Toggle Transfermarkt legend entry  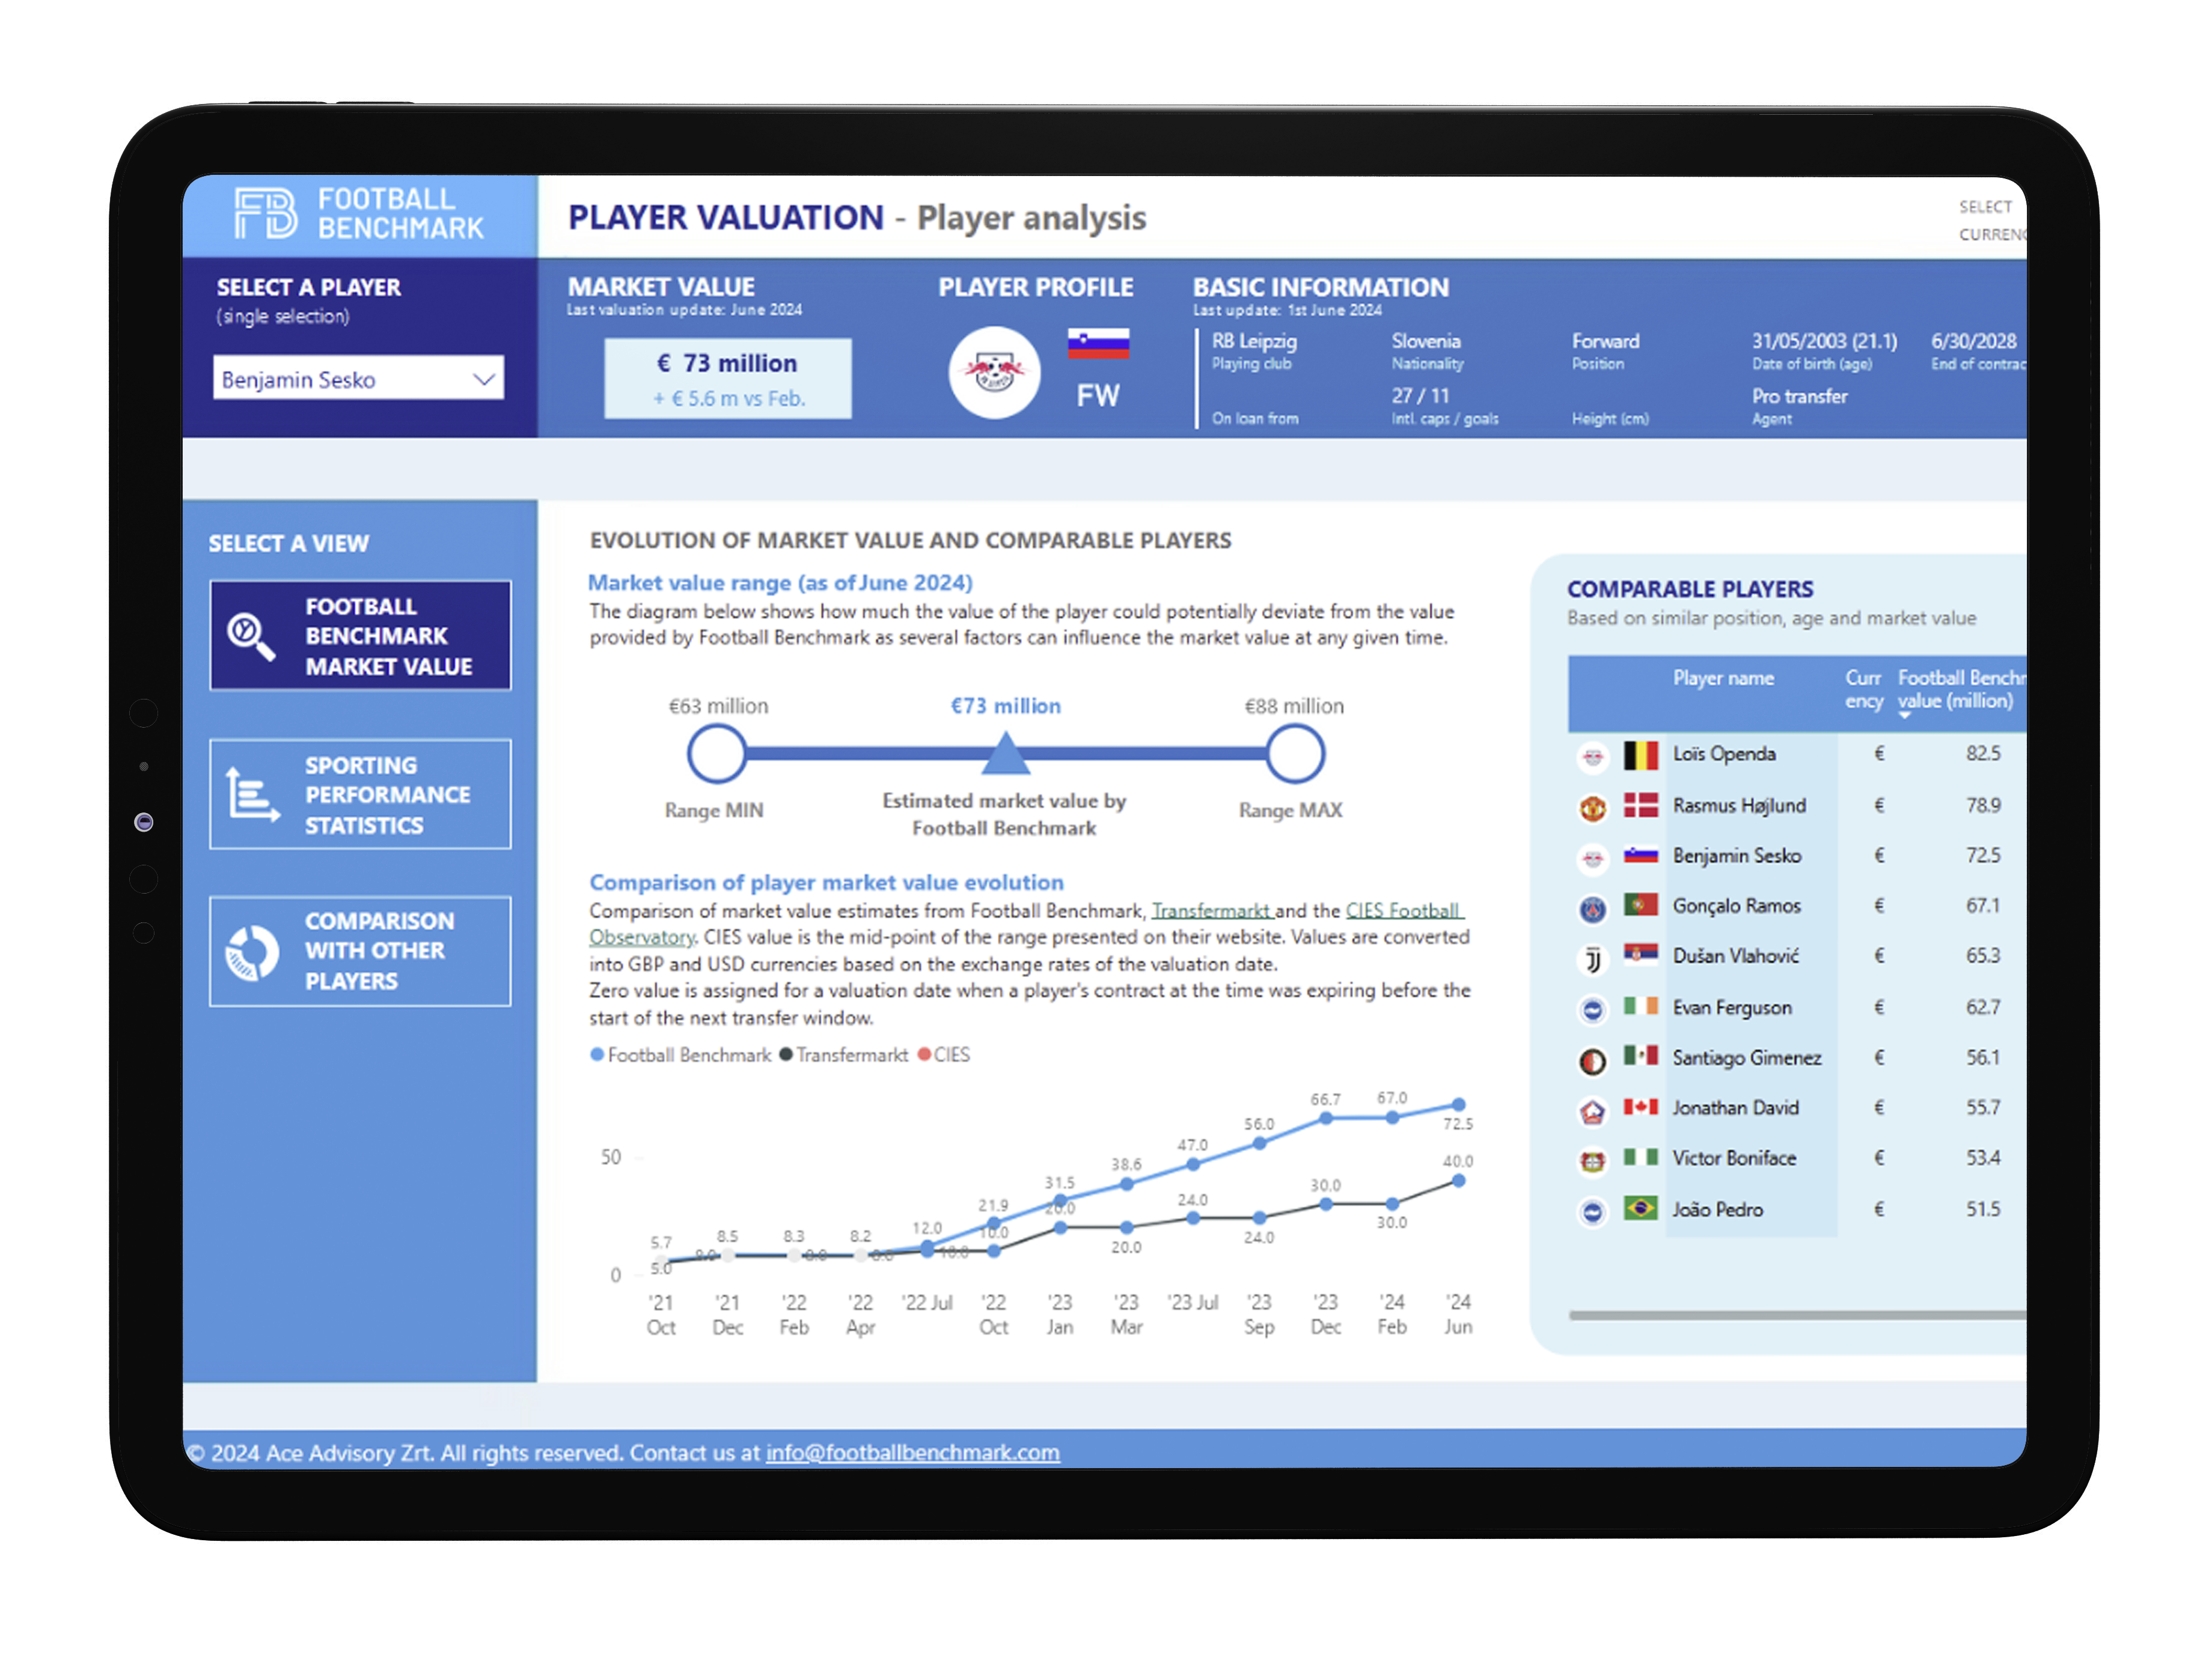point(843,1055)
